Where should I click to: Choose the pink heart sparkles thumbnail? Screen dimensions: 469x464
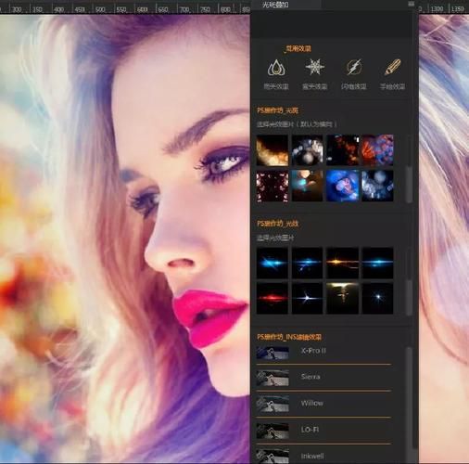coord(273,186)
